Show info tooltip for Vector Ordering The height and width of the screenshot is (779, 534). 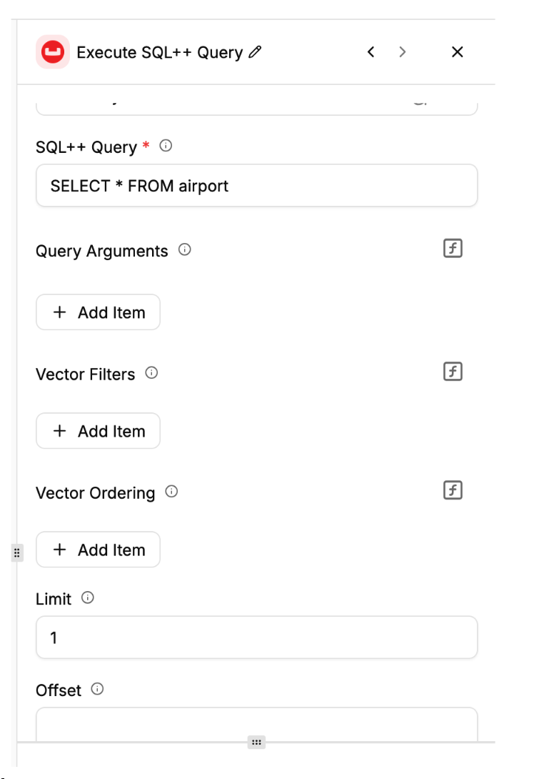click(171, 492)
